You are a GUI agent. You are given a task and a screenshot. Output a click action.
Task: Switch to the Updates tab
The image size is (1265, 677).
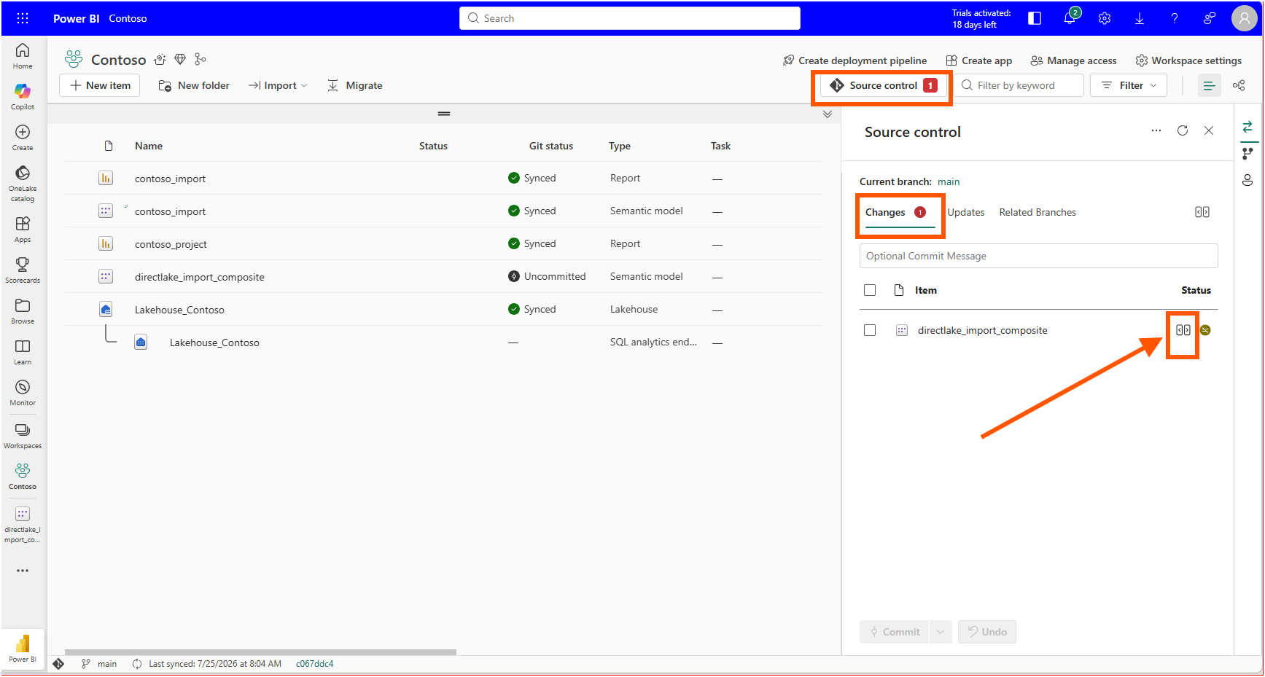(966, 212)
